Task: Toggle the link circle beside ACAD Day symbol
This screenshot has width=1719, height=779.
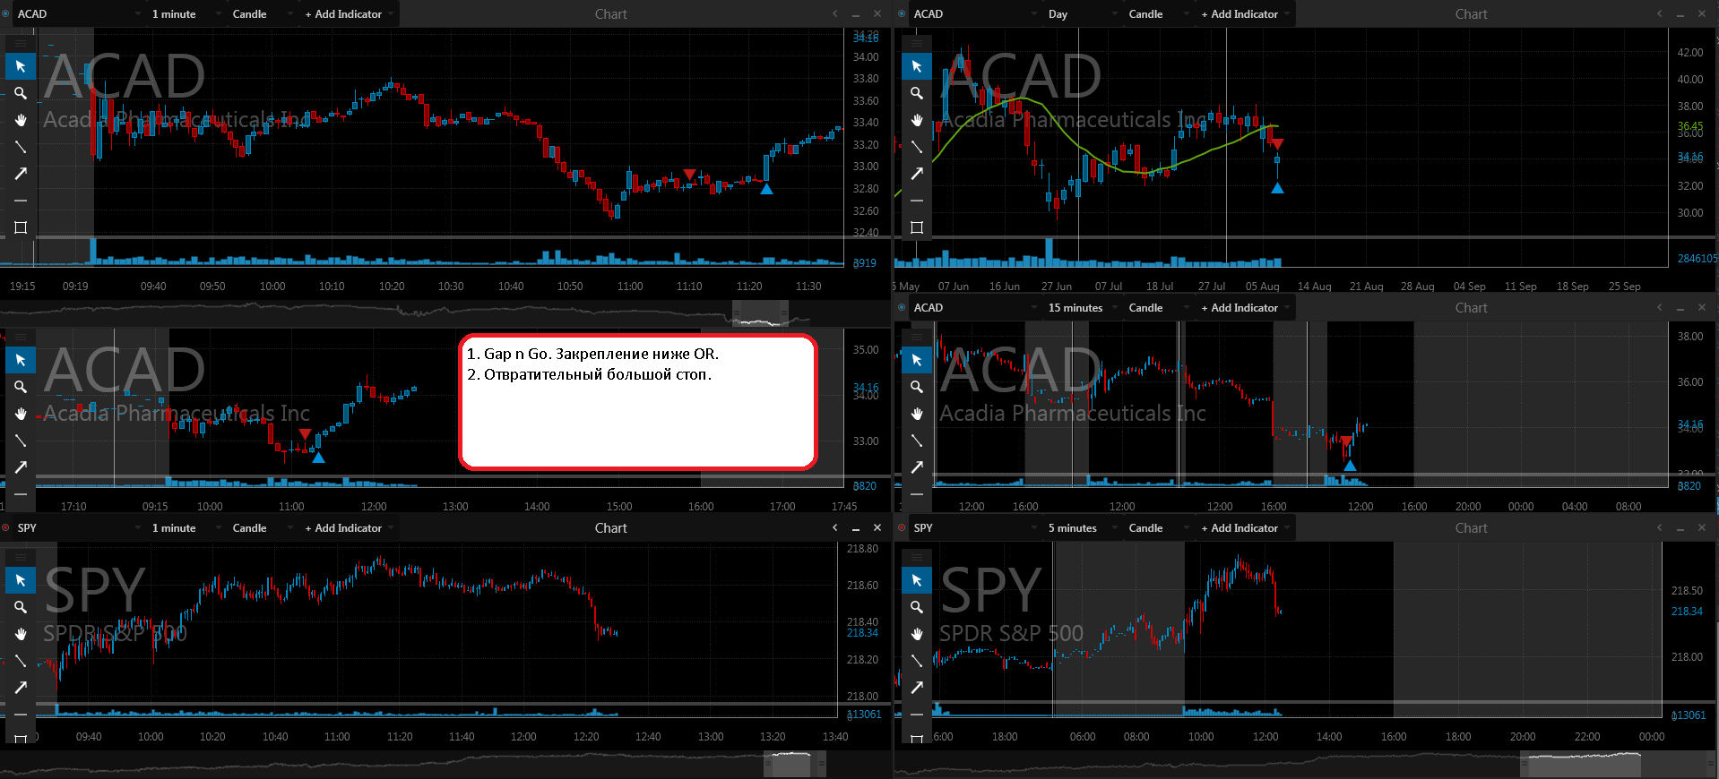Action: (x=902, y=13)
